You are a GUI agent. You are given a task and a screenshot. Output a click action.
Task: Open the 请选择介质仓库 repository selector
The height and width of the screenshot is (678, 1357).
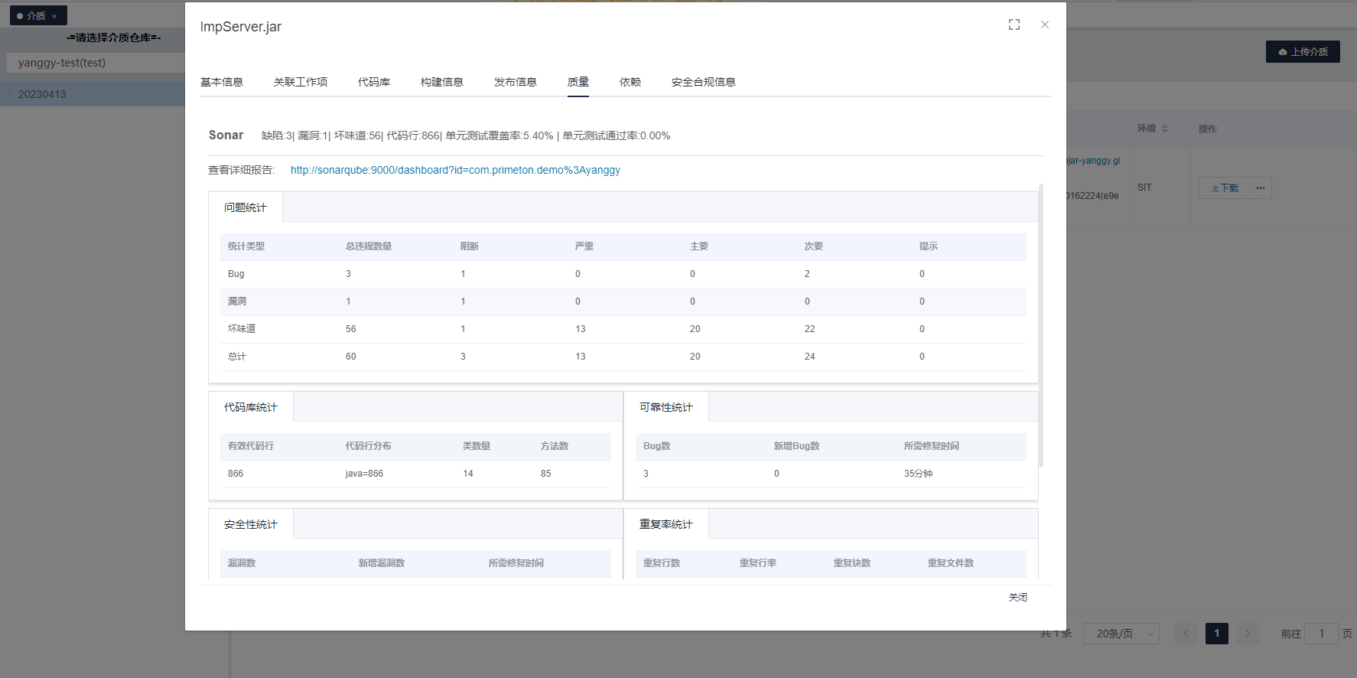coord(113,37)
